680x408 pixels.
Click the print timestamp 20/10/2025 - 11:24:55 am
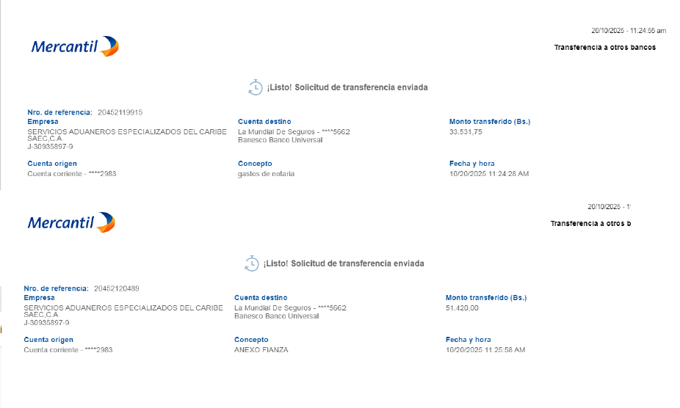click(x=629, y=31)
